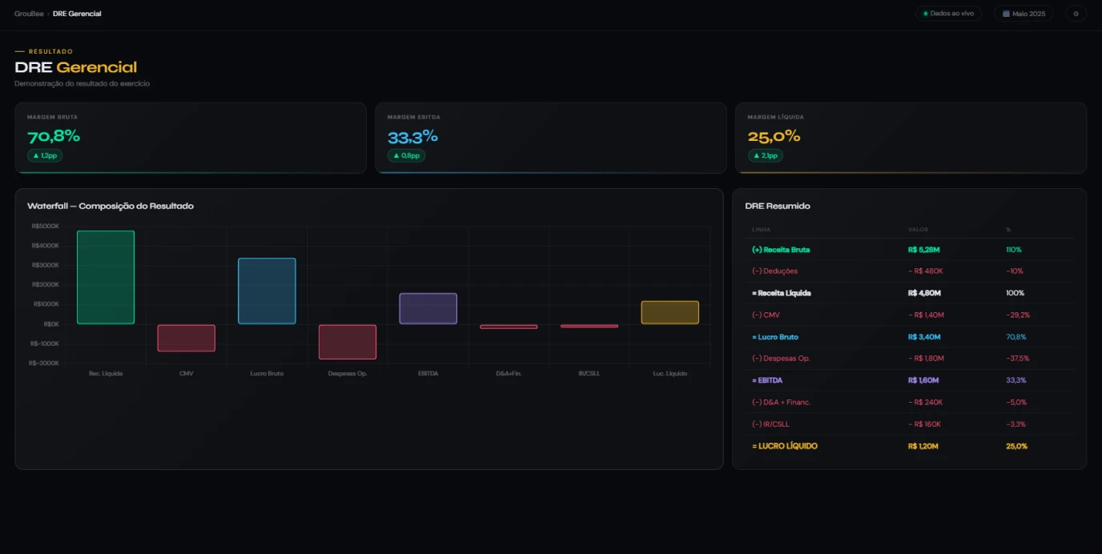Click the 0,8pp trend badge under Margem EBITDA

click(406, 155)
